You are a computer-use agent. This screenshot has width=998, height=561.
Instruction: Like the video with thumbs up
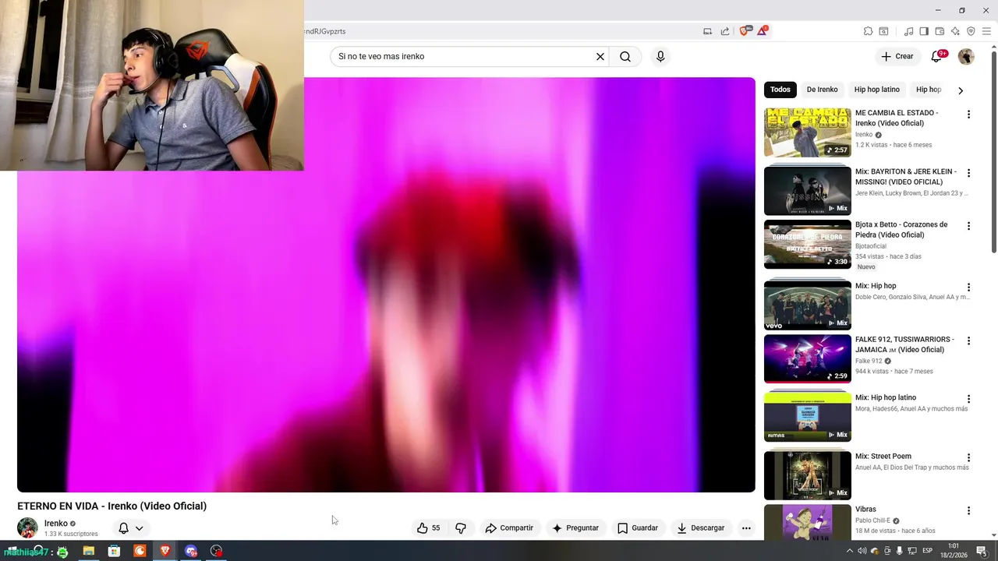(429, 527)
